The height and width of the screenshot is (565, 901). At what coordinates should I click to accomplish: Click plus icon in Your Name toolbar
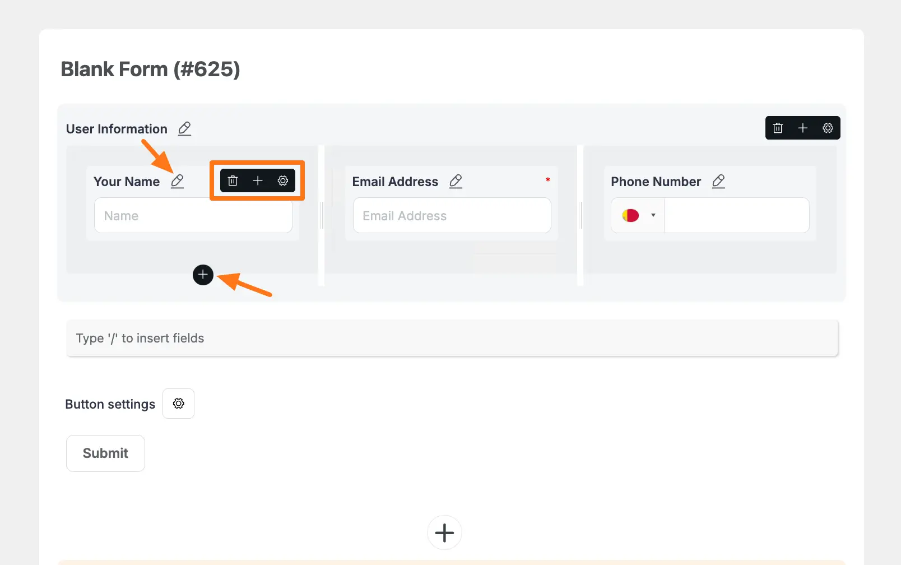coord(258,181)
